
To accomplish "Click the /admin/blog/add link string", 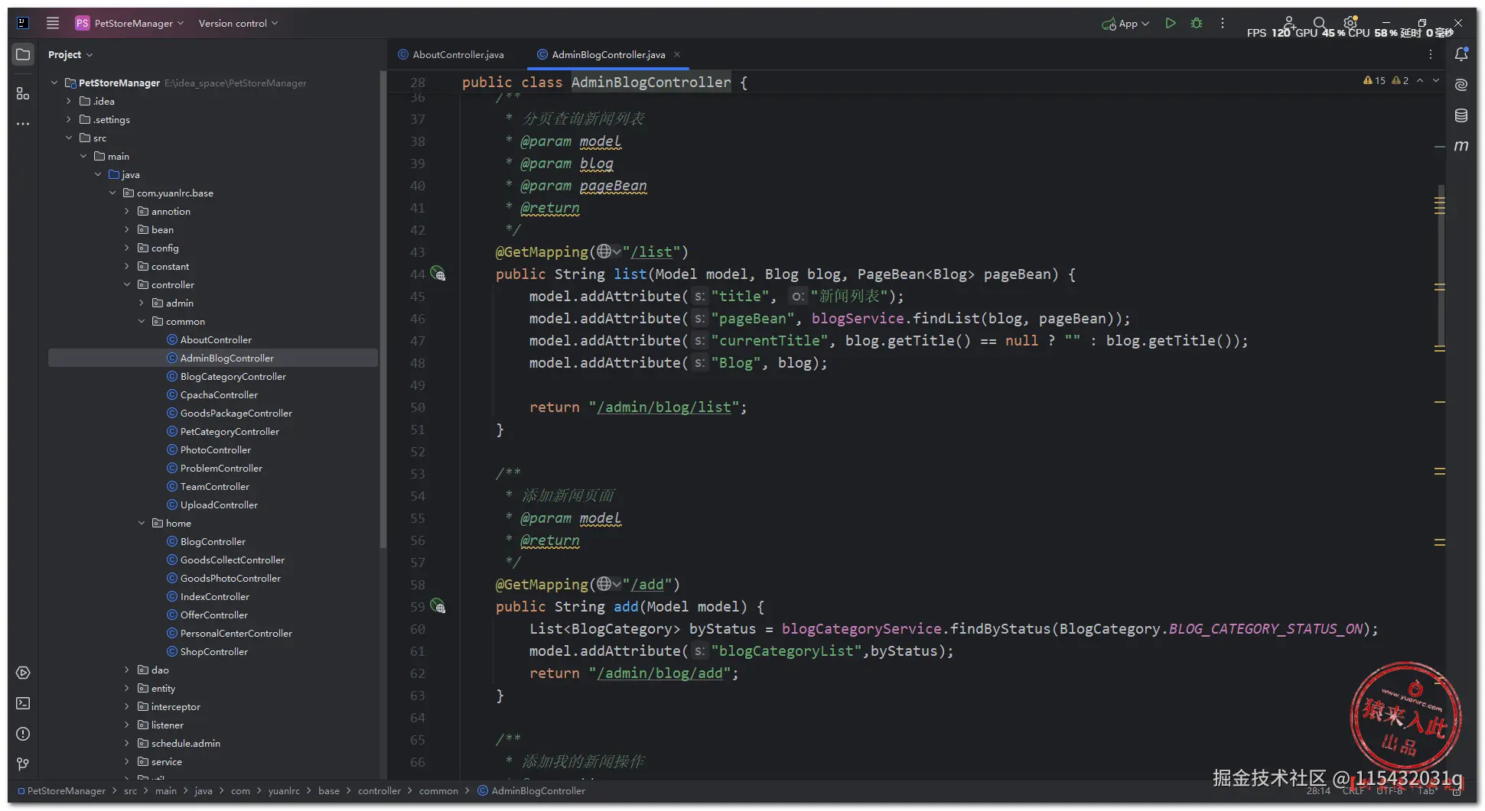I will point(659,673).
